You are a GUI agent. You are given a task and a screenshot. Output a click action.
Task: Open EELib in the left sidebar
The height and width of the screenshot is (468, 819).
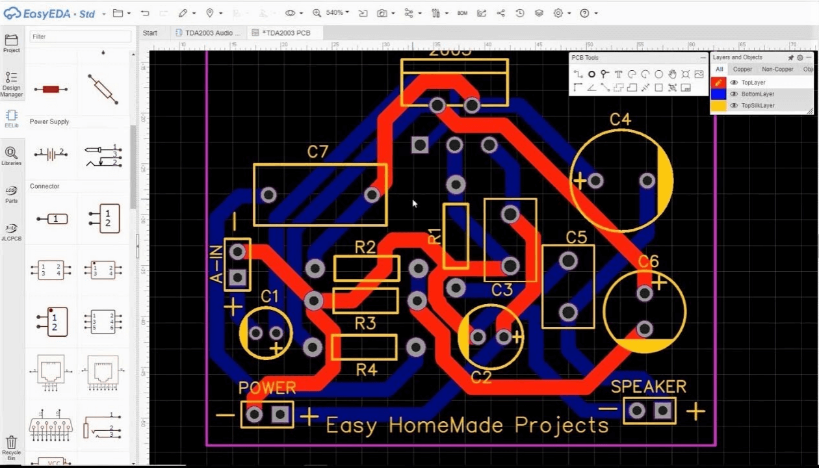11,118
